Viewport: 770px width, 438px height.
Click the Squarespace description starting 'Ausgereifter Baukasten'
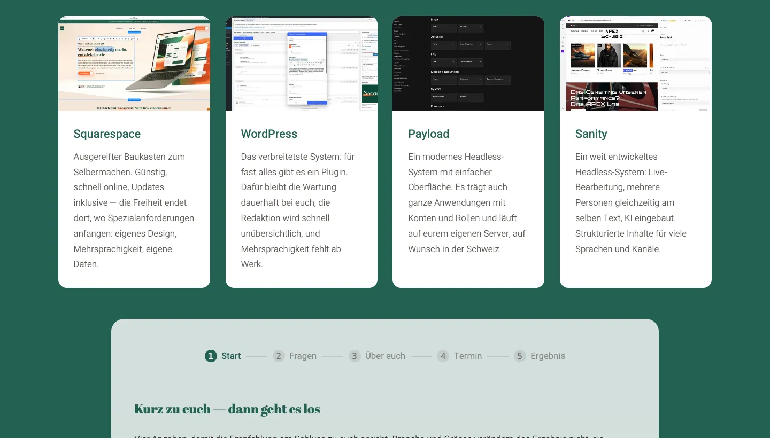134,210
